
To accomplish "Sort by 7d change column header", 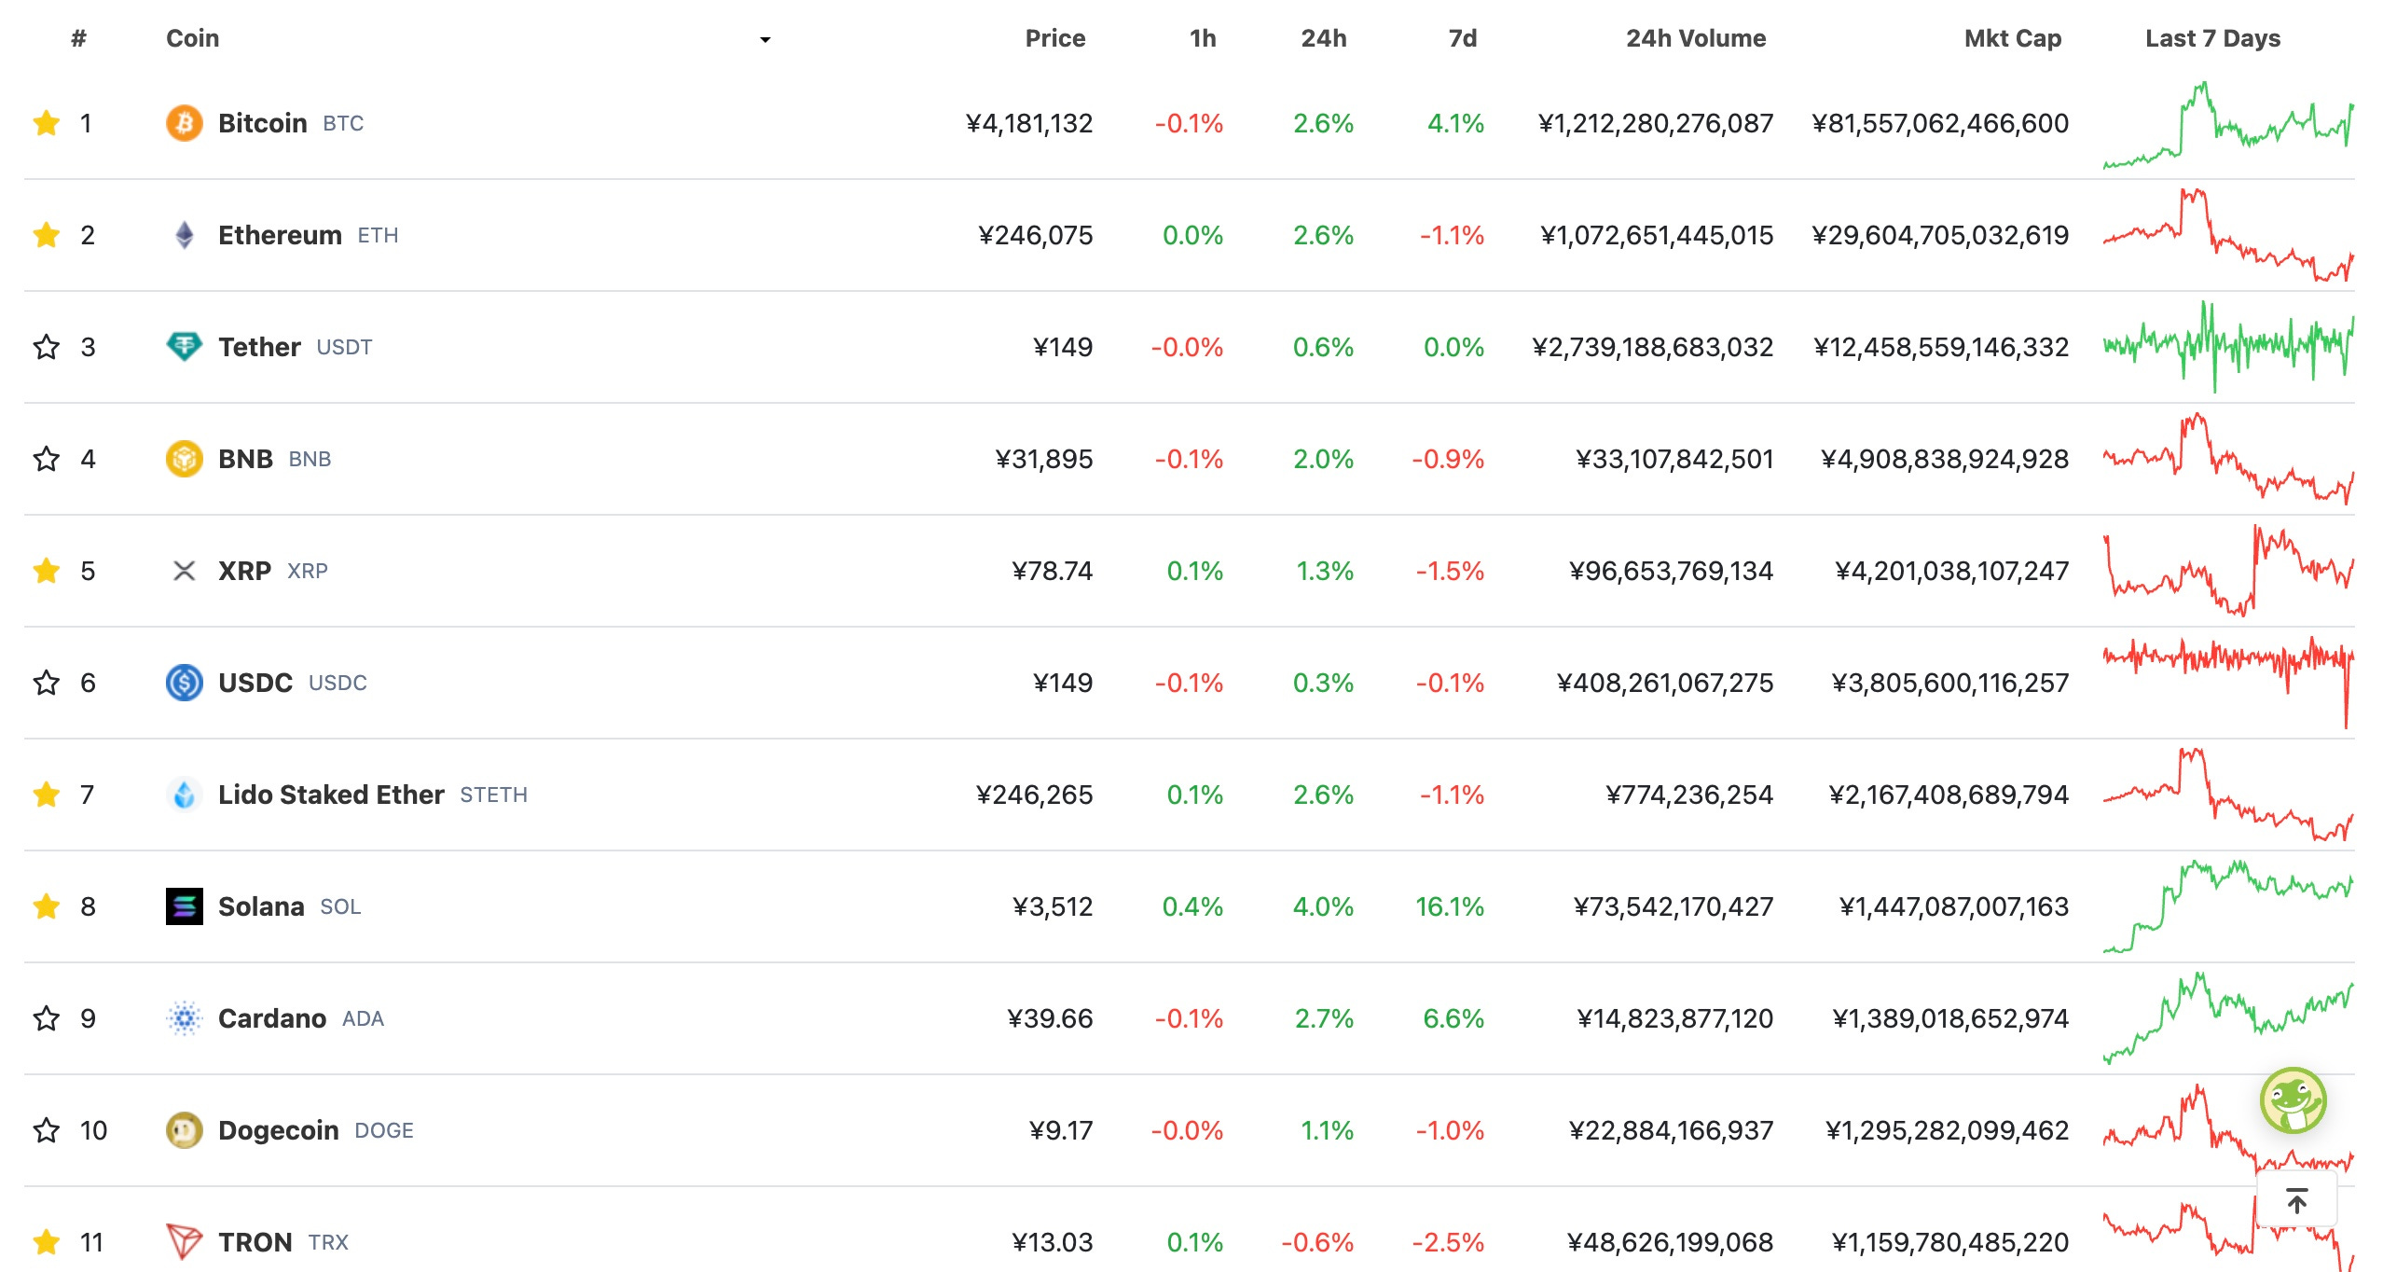I will point(1462,38).
